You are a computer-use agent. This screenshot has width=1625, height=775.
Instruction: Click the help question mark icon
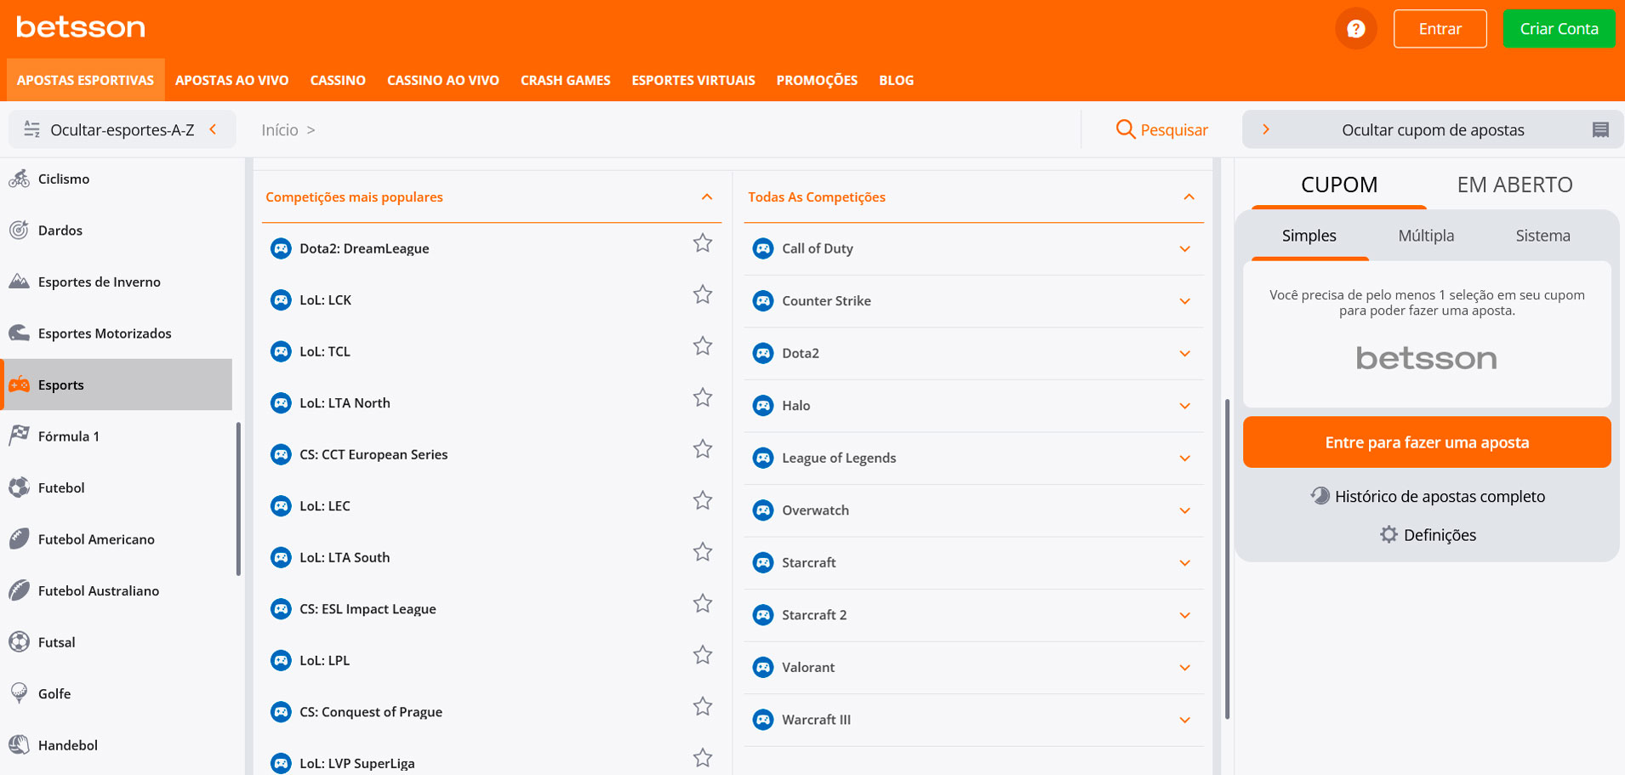click(x=1355, y=29)
